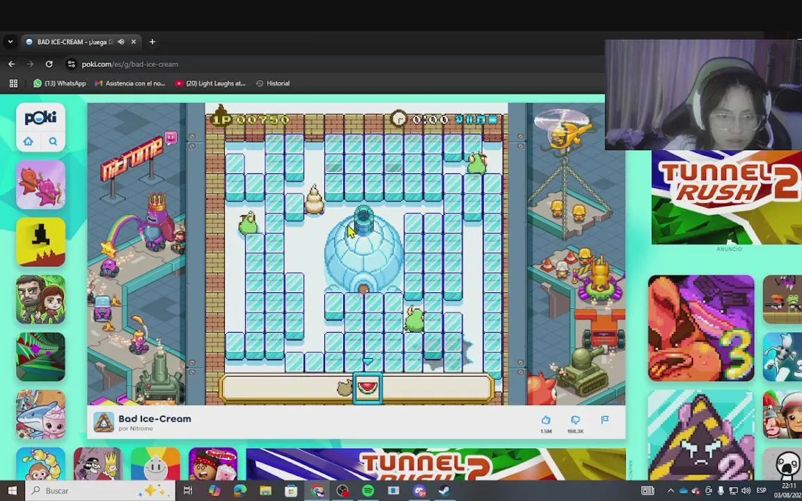The height and width of the screenshot is (501, 802).
Task: Open the Windows Start menu
Action: pyautogui.click(x=13, y=491)
